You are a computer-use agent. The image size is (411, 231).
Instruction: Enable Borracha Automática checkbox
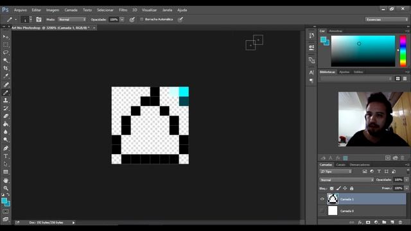coord(142,19)
